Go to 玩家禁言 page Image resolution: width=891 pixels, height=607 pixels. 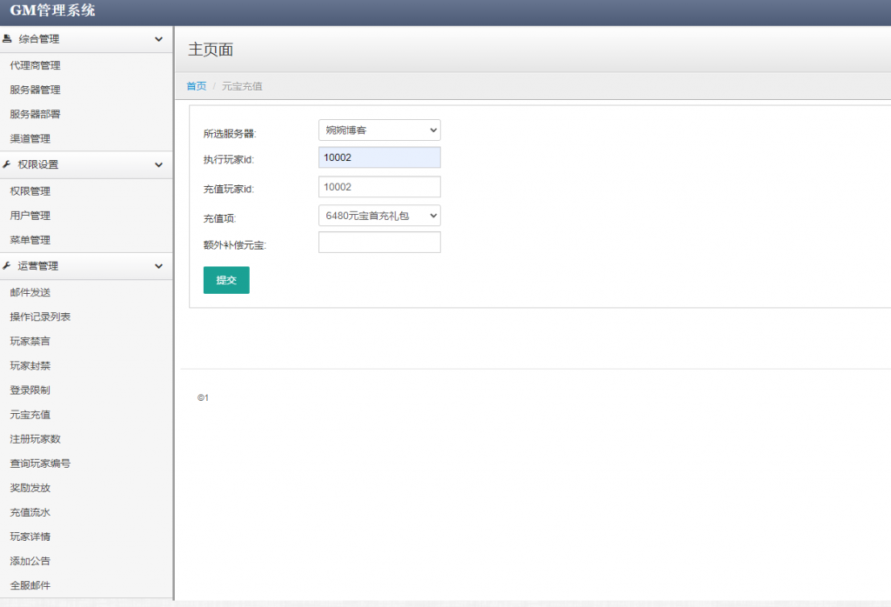pos(30,341)
